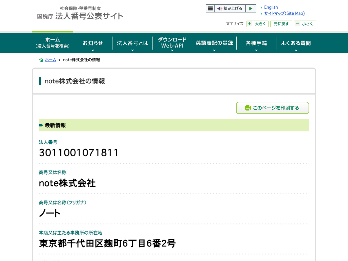The height and width of the screenshot is (261, 348).
Task: Expand the chevron under 英語表記の登録
Action: 214,50
